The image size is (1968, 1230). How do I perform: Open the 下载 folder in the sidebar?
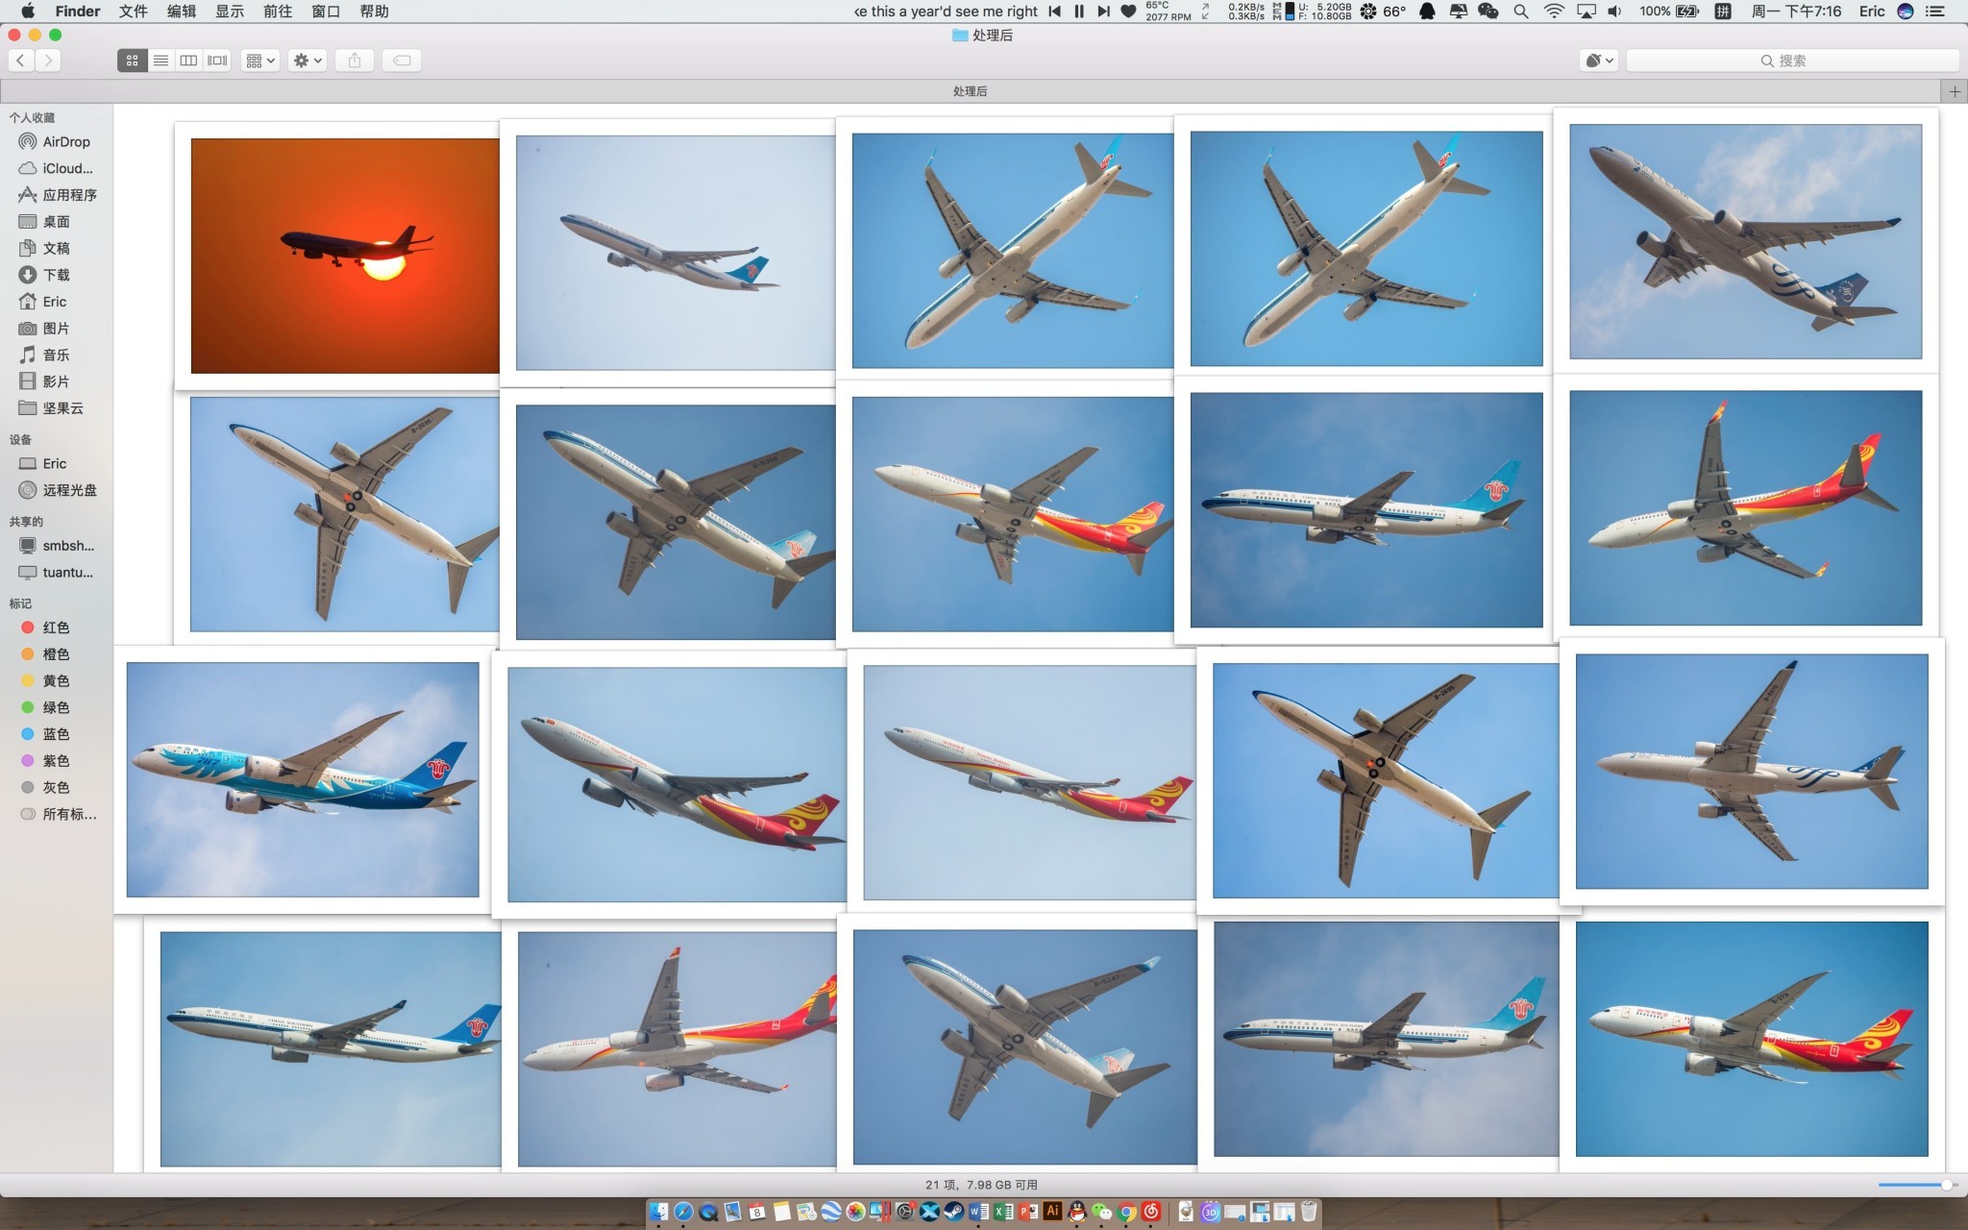pos(44,275)
